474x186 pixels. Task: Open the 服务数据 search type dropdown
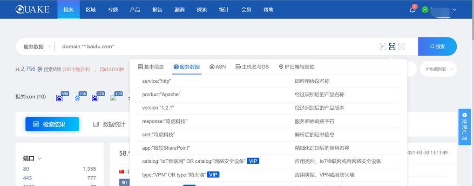point(36,46)
